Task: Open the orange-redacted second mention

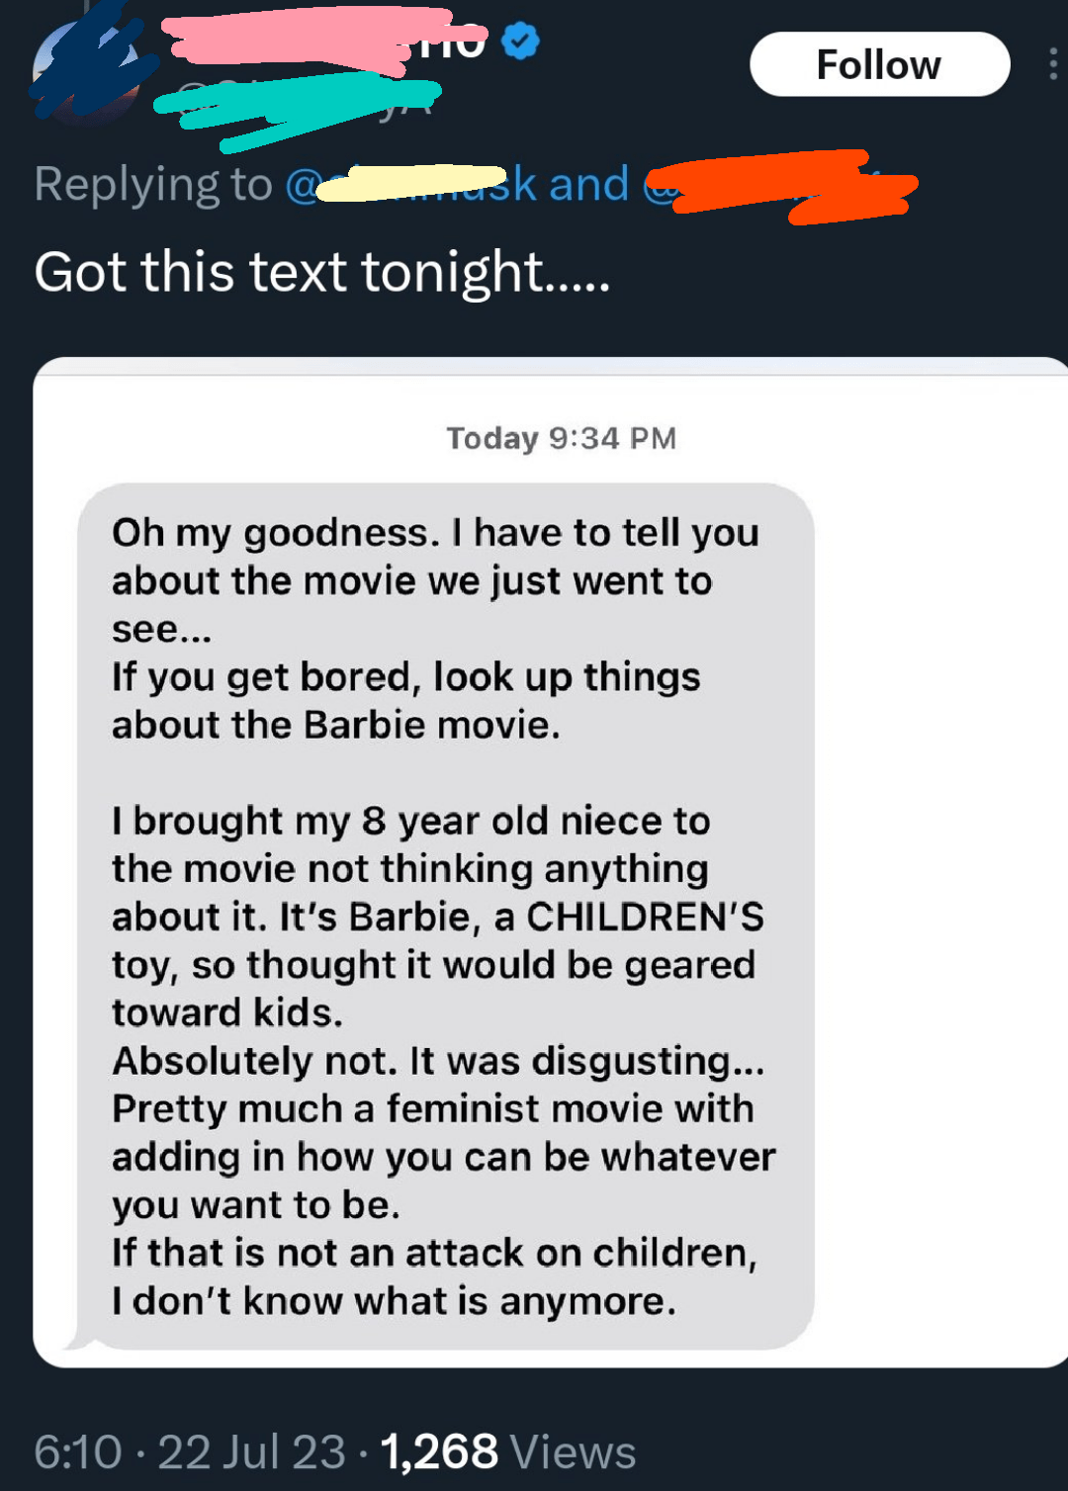Action: tap(779, 185)
